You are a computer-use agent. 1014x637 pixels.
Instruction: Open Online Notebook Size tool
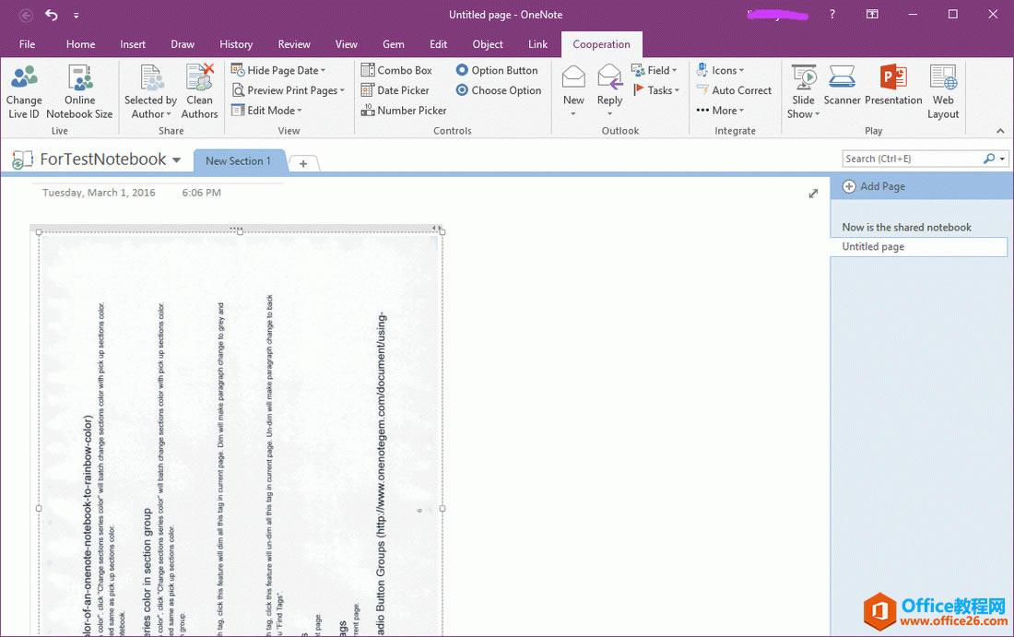tap(79, 92)
